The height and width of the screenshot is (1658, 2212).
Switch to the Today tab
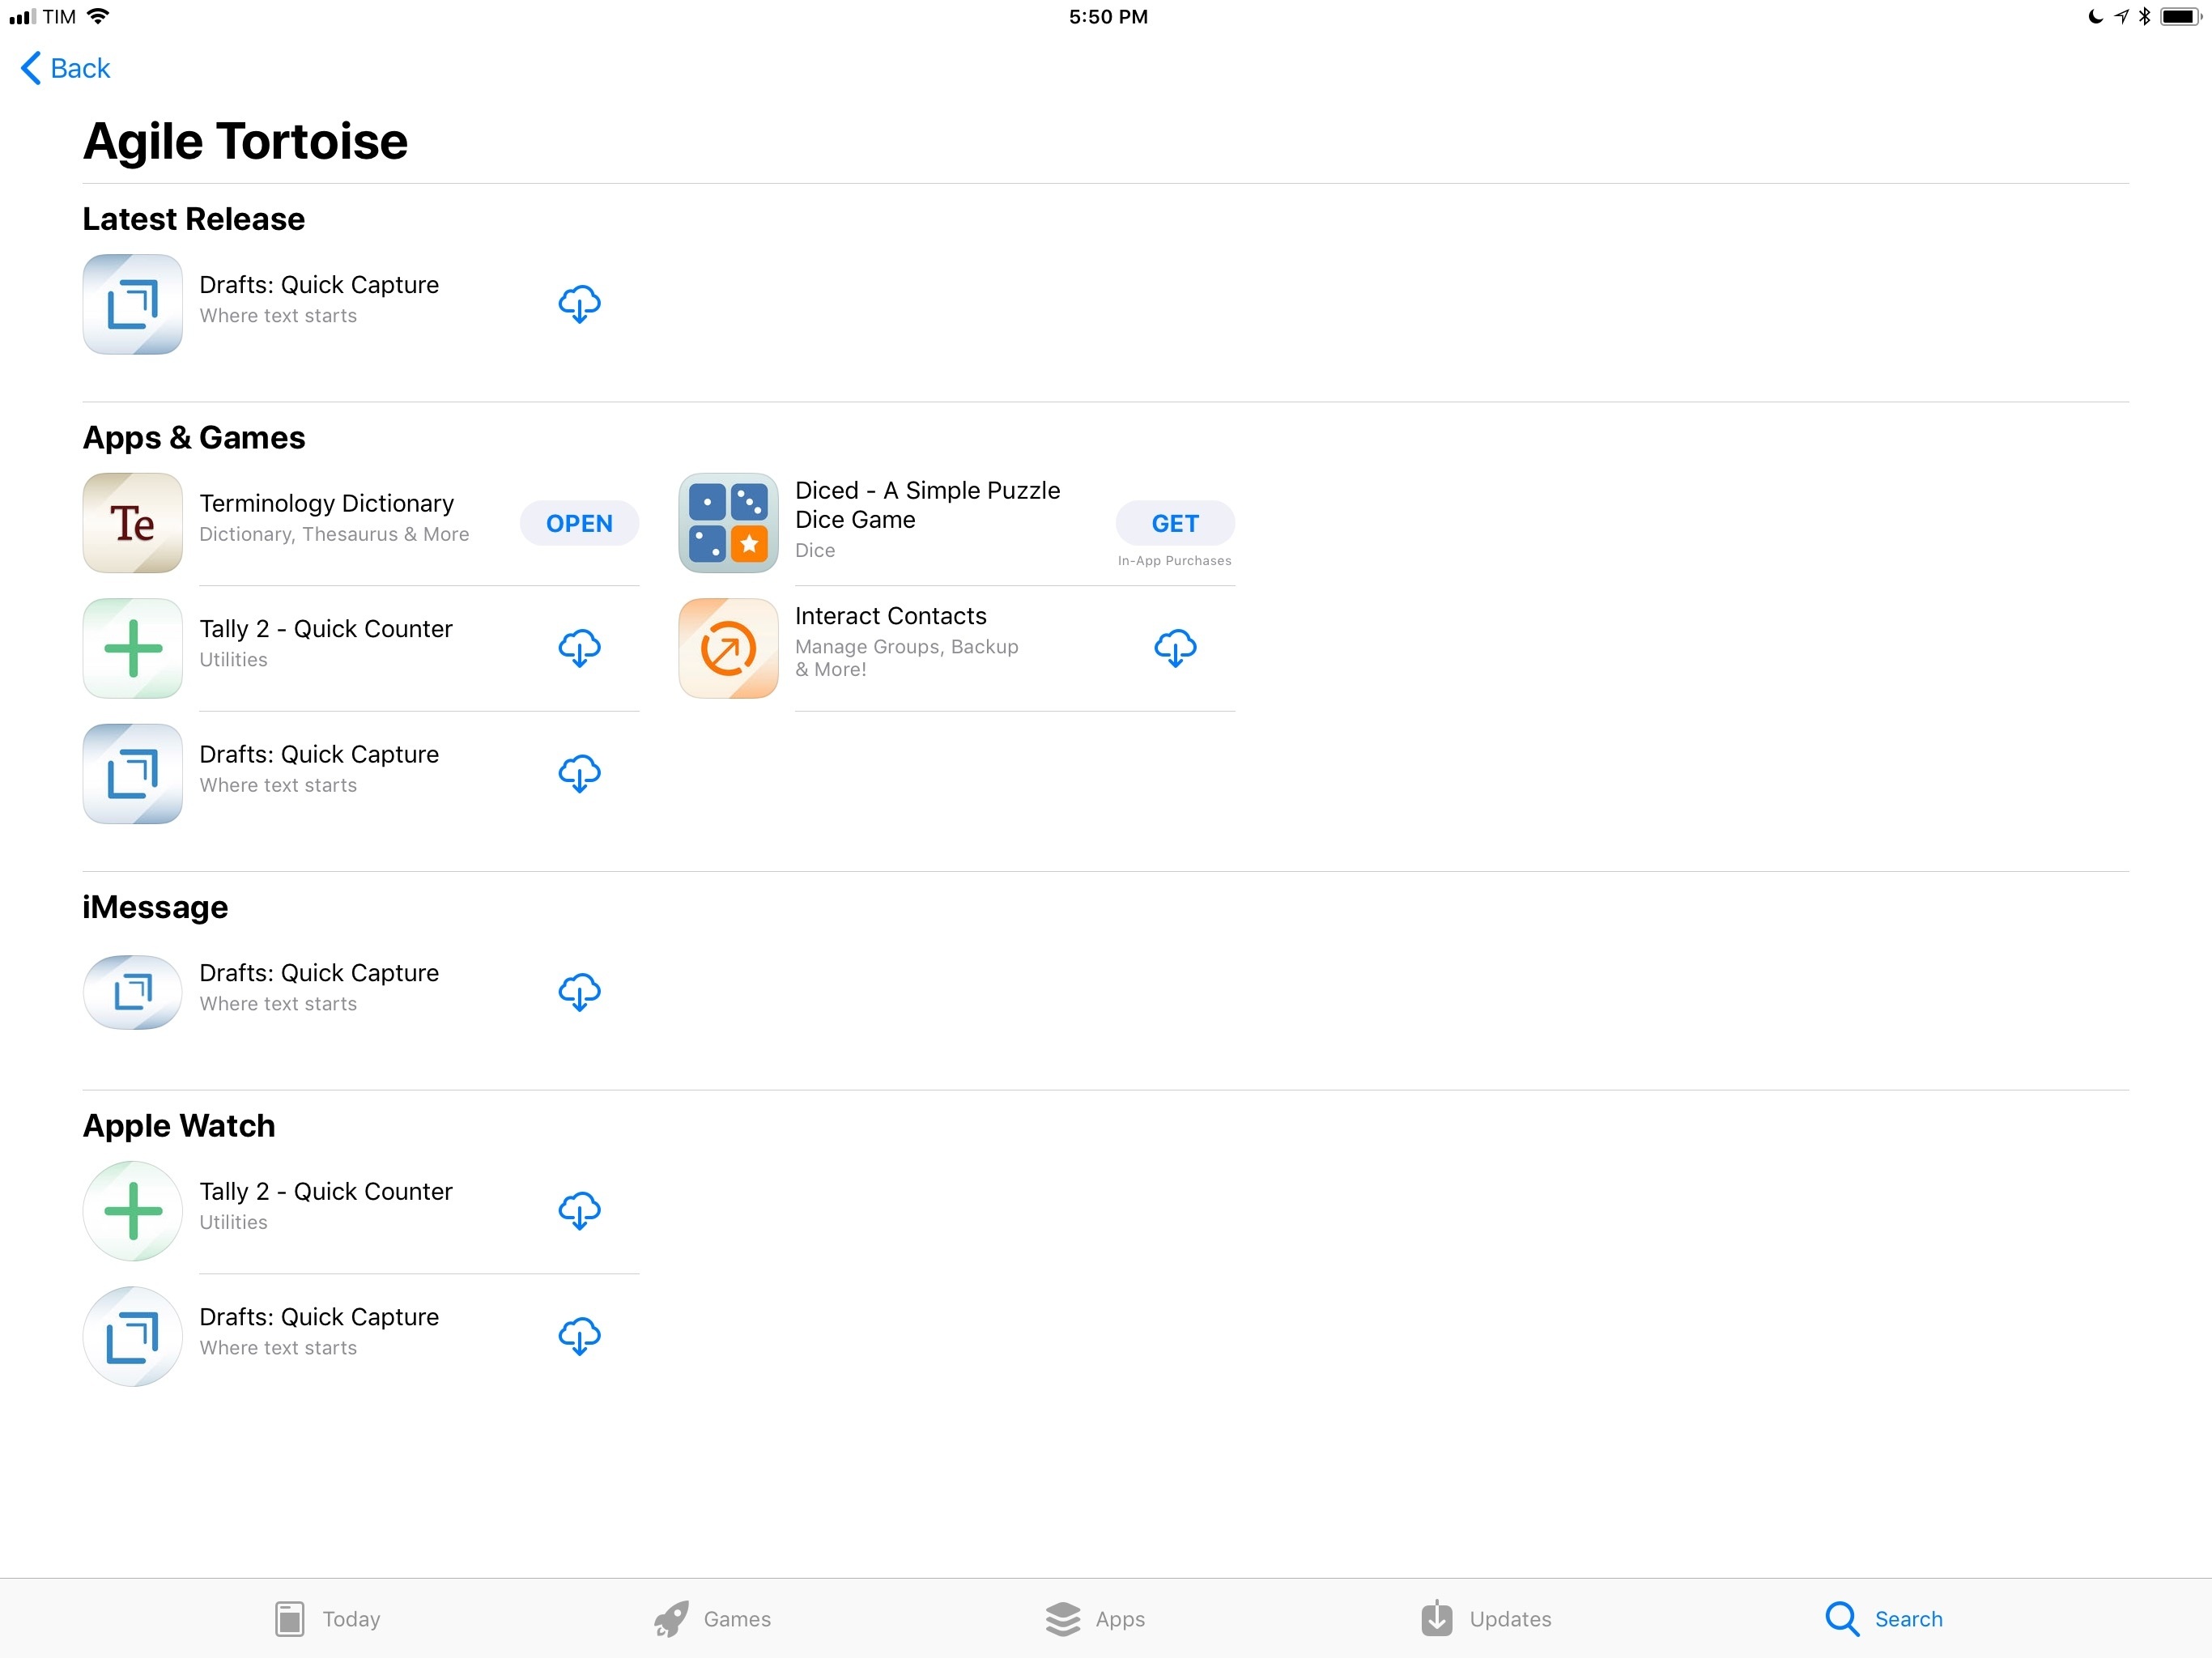coord(327,1619)
